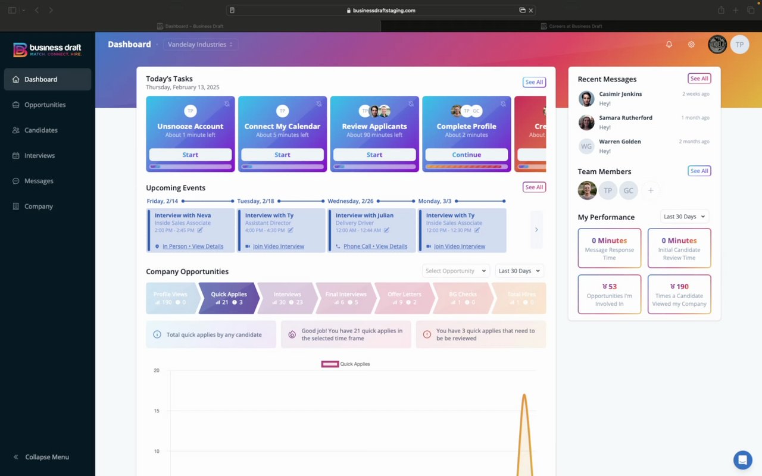The height and width of the screenshot is (476, 762).
Task: See All Upcoming Events
Action: (534, 187)
